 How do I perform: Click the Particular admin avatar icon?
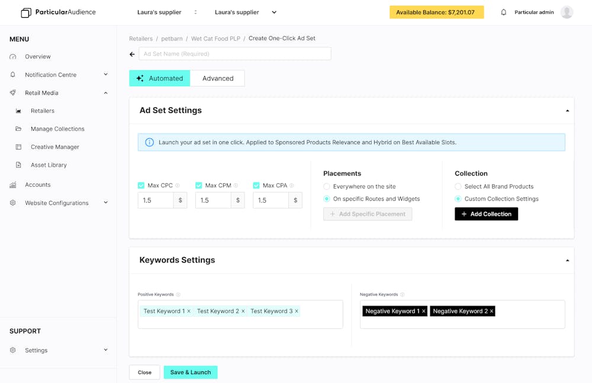tap(567, 12)
